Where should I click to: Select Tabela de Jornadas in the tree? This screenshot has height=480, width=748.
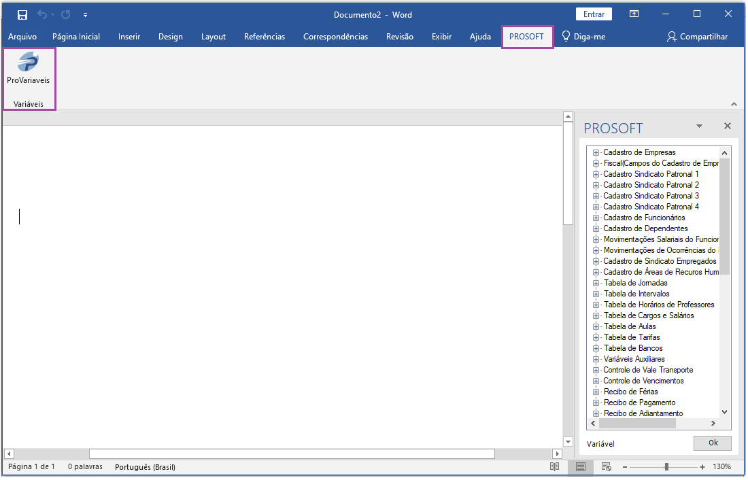635,283
